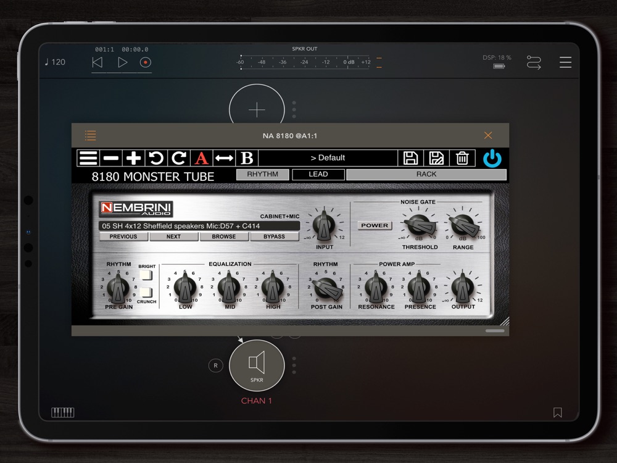The image size is (617, 463).
Task: Click the INPUT knob
Action: (324, 225)
